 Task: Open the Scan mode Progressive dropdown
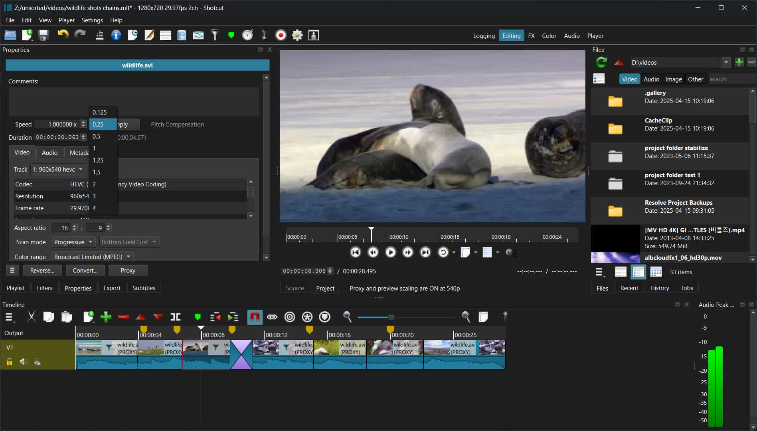[x=74, y=242]
